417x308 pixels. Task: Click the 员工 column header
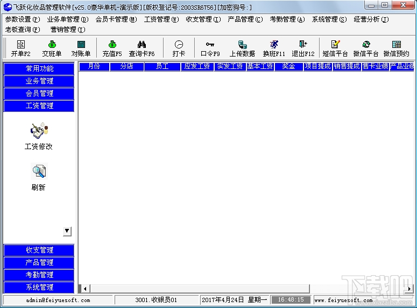click(162, 66)
